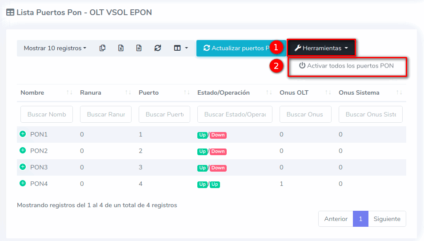424x241 pixels.
Task: Expand the PON4 row plus icon
Action: tap(23, 183)
